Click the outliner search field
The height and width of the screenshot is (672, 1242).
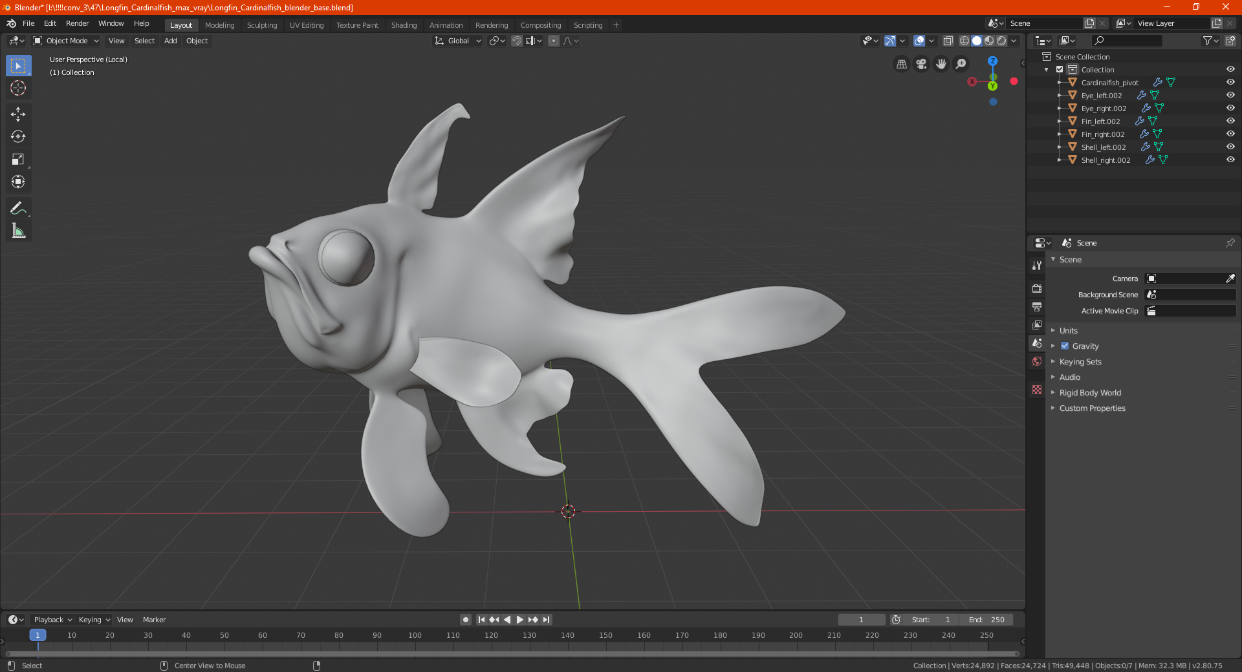coord(1127,41)
